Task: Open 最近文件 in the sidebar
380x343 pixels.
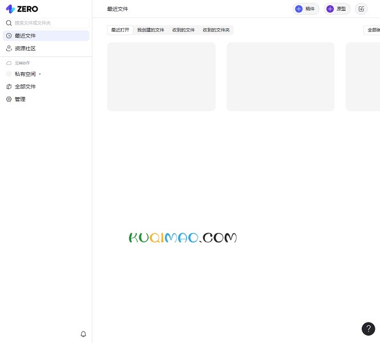Action: 46,36
